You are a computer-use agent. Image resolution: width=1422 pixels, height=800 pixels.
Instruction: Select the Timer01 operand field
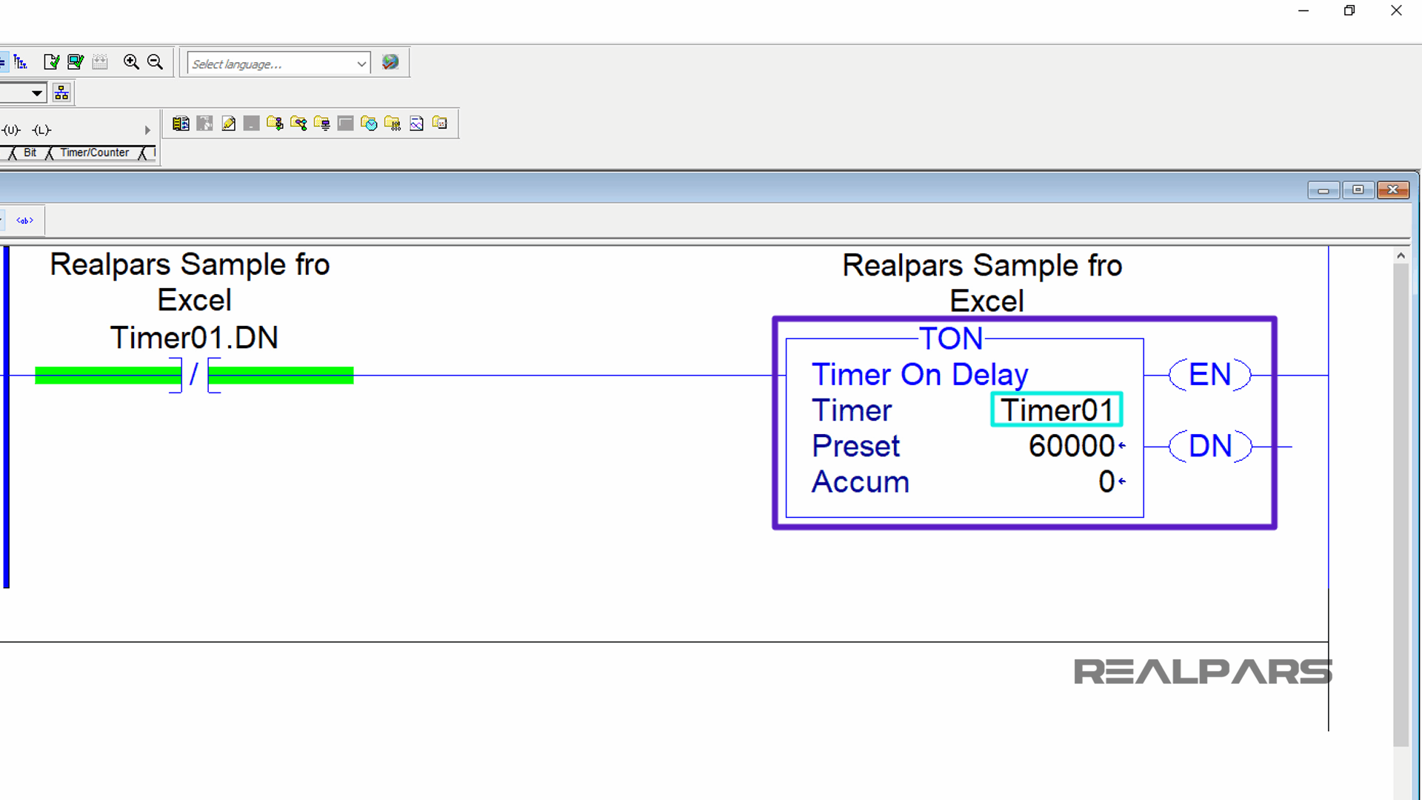[x=1056, y=409]
